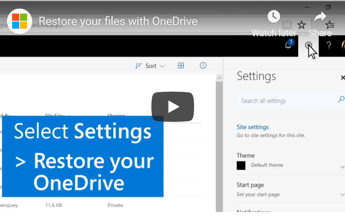Click the 'Private' sharing cell
The width and height of the screenshot is (345, 221).
coord(115,205)
